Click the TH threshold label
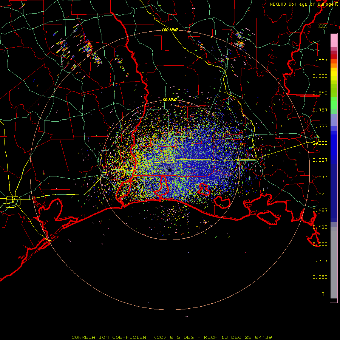Image resolution: width=340 pixels, height=340 pixels. (x=325, y=294)
